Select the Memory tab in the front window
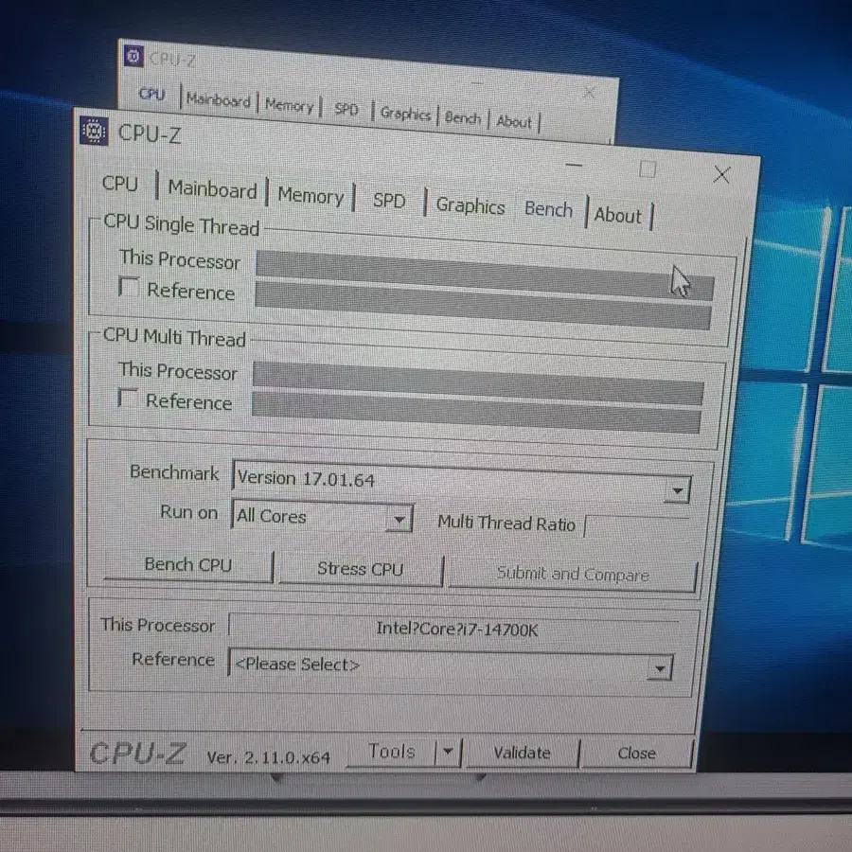 [x=311, y=196]
